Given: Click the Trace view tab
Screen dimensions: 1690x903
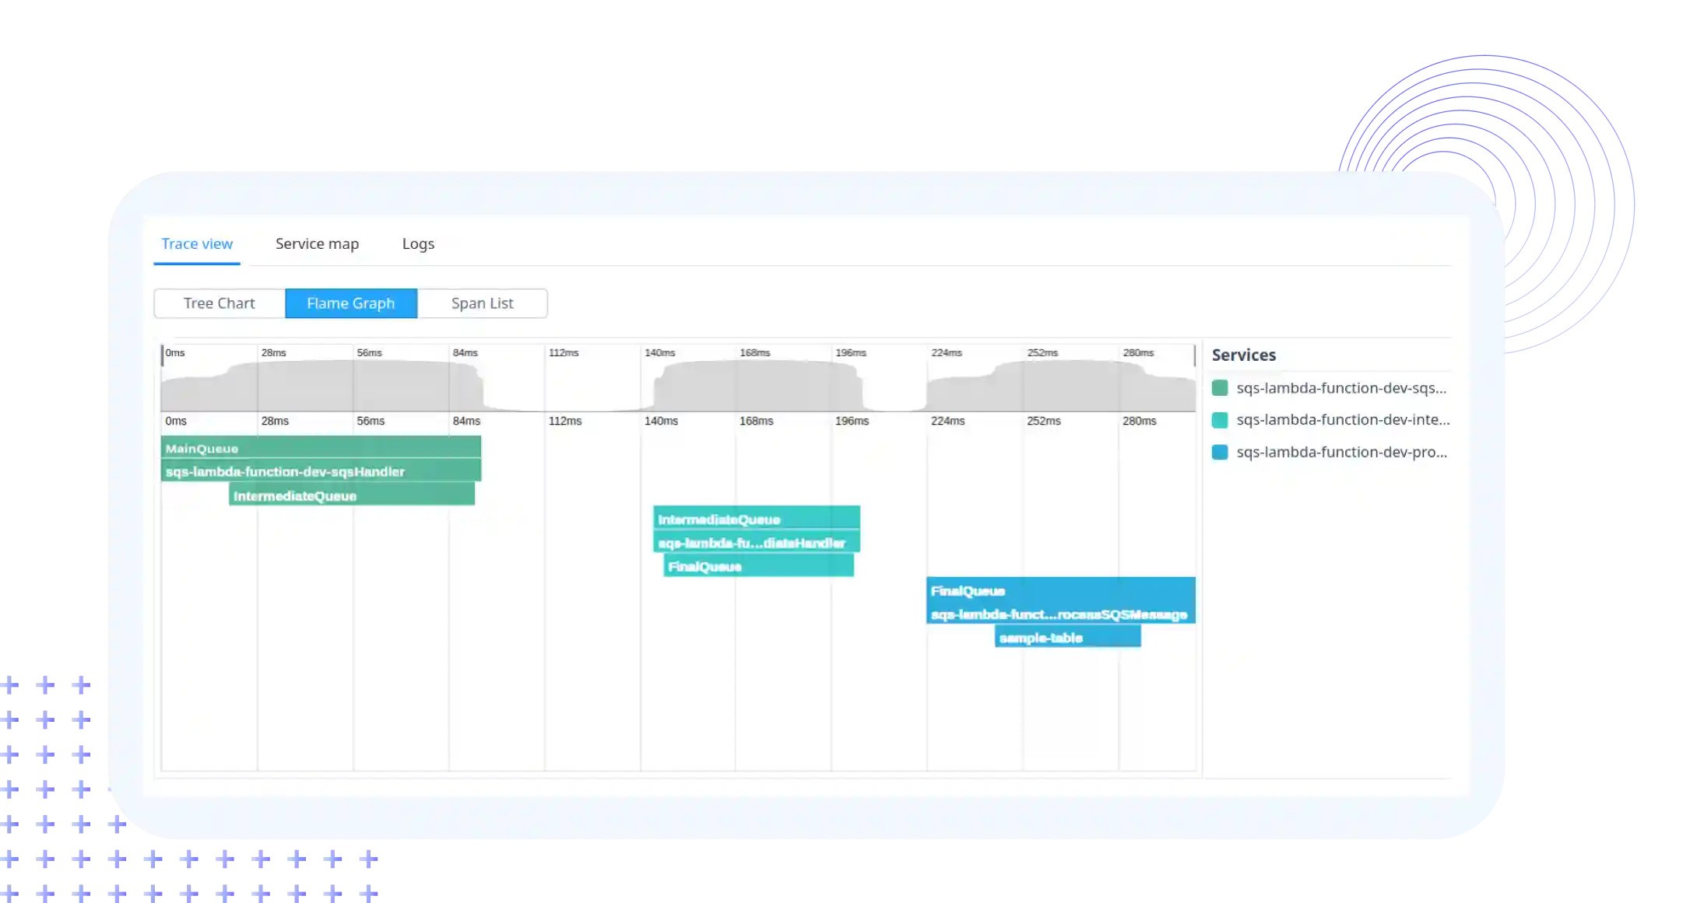Looking at the screenshot, I should 197,243.
